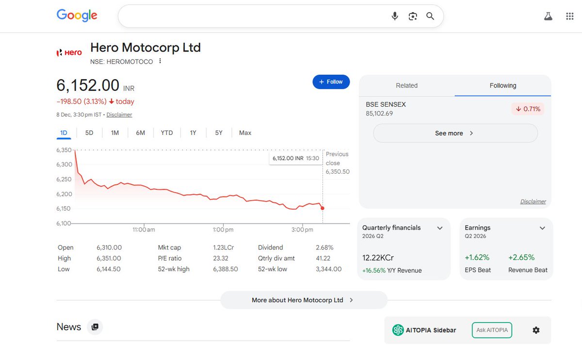Show the 6M chart range
The width and height of the screenshot is (582, 345).
(141, 133)
